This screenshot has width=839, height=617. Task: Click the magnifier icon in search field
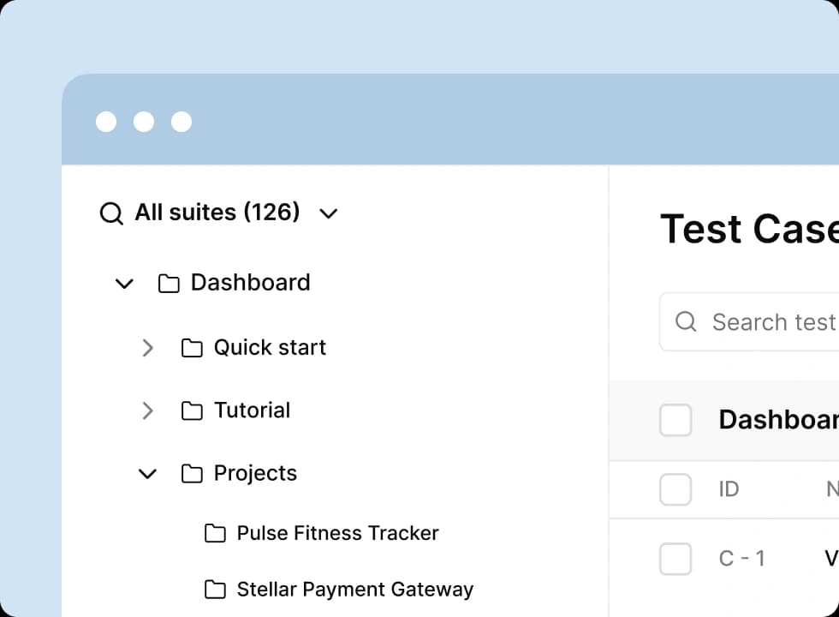(686, 321)
